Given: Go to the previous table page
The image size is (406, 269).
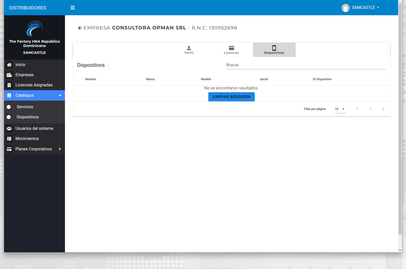Looking at the screenshot, I should (371, 109).
